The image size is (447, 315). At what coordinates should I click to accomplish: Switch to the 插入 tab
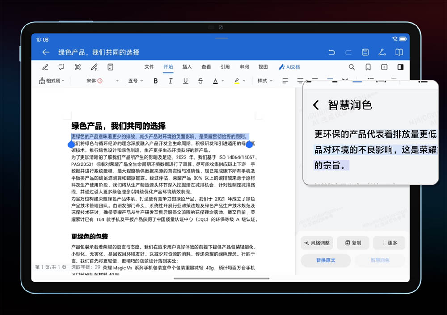coord(187,67)
